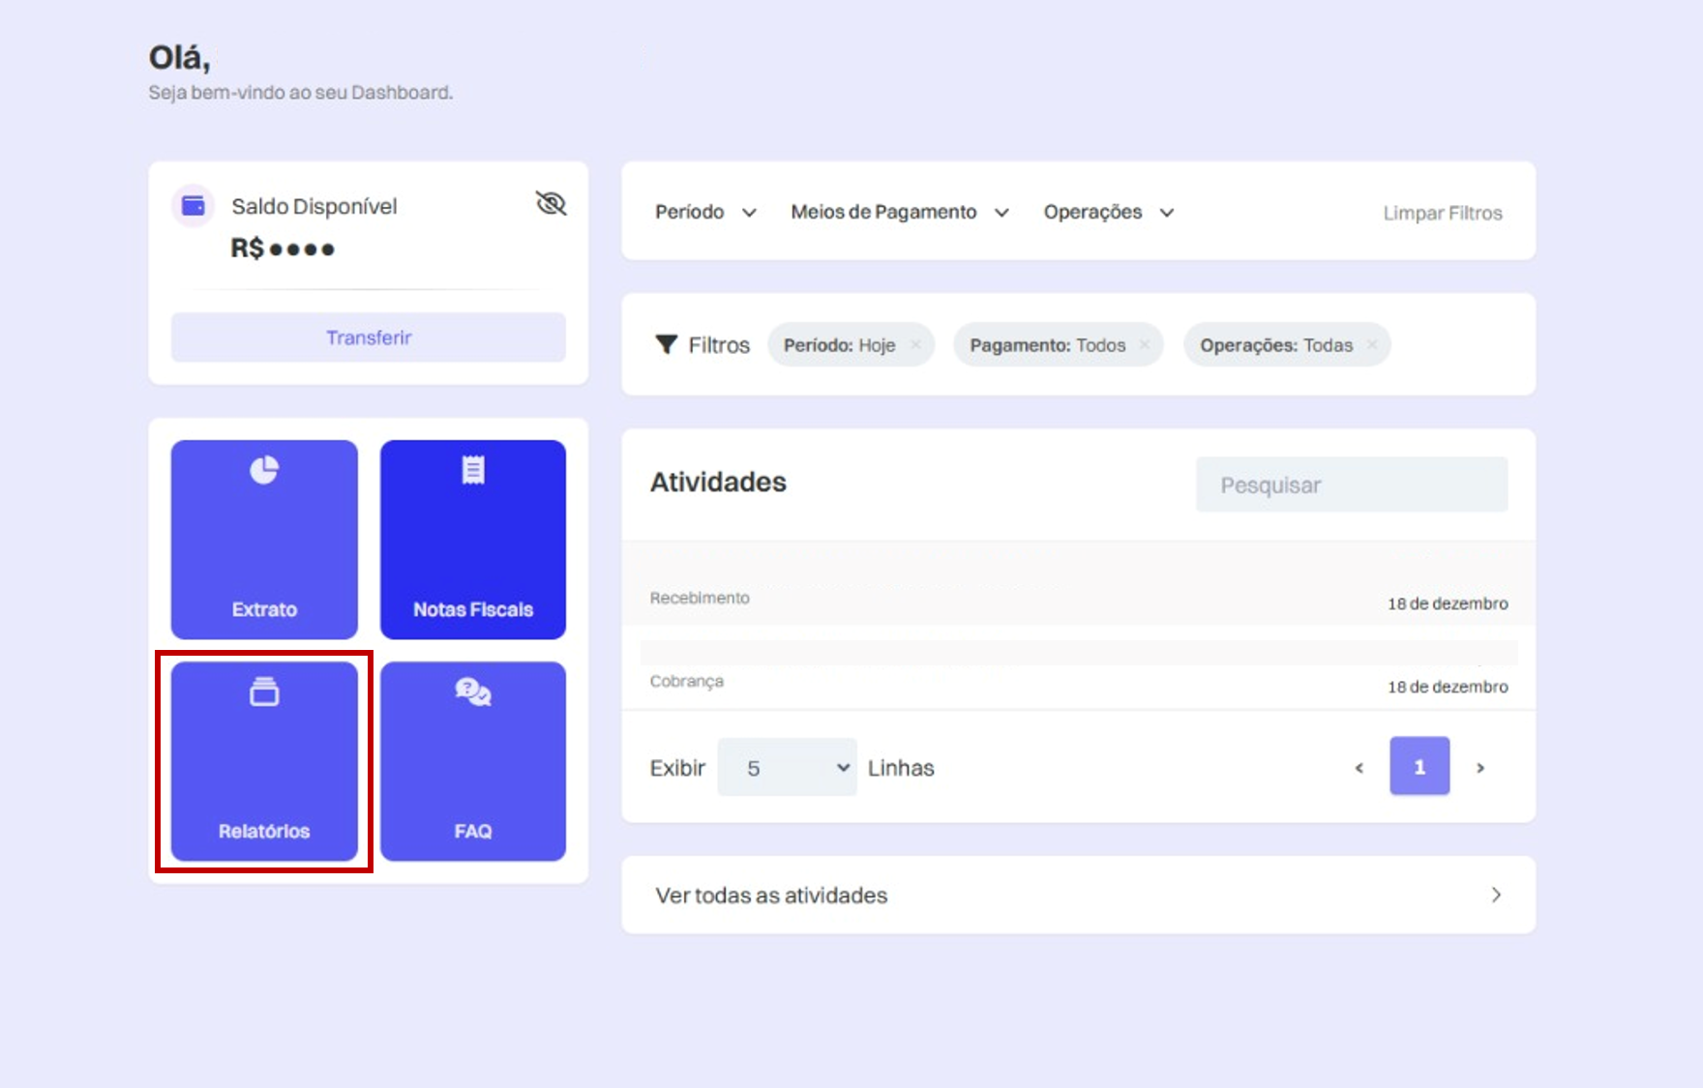Expand the Período dropdown
The height and width of the screenshot is (1088, 1703).
705,212
